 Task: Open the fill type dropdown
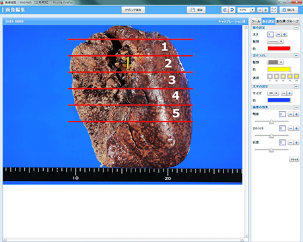click(x=275, y=63)
